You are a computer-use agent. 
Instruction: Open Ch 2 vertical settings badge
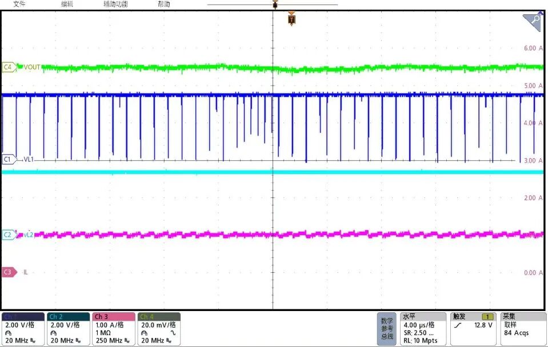(68, 329)
